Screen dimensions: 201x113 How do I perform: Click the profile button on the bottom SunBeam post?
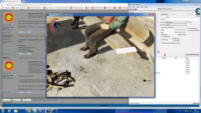point(21,92)
